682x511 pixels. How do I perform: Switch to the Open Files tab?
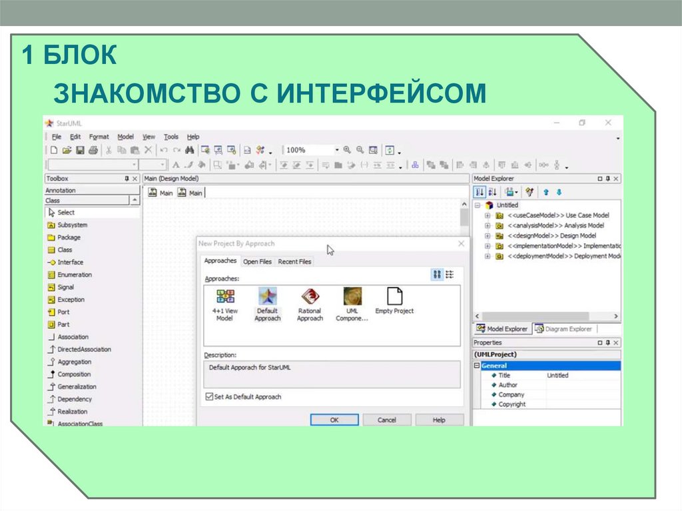tap(257, 262)
